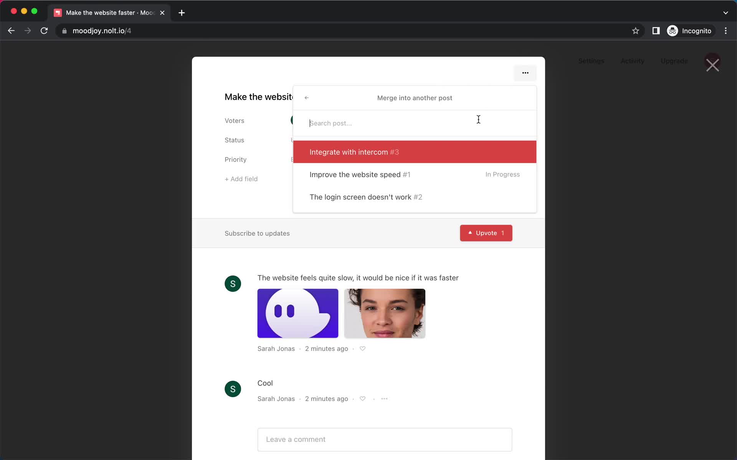Click the bookmark/star icon in browser toolbar

(635, 31)
